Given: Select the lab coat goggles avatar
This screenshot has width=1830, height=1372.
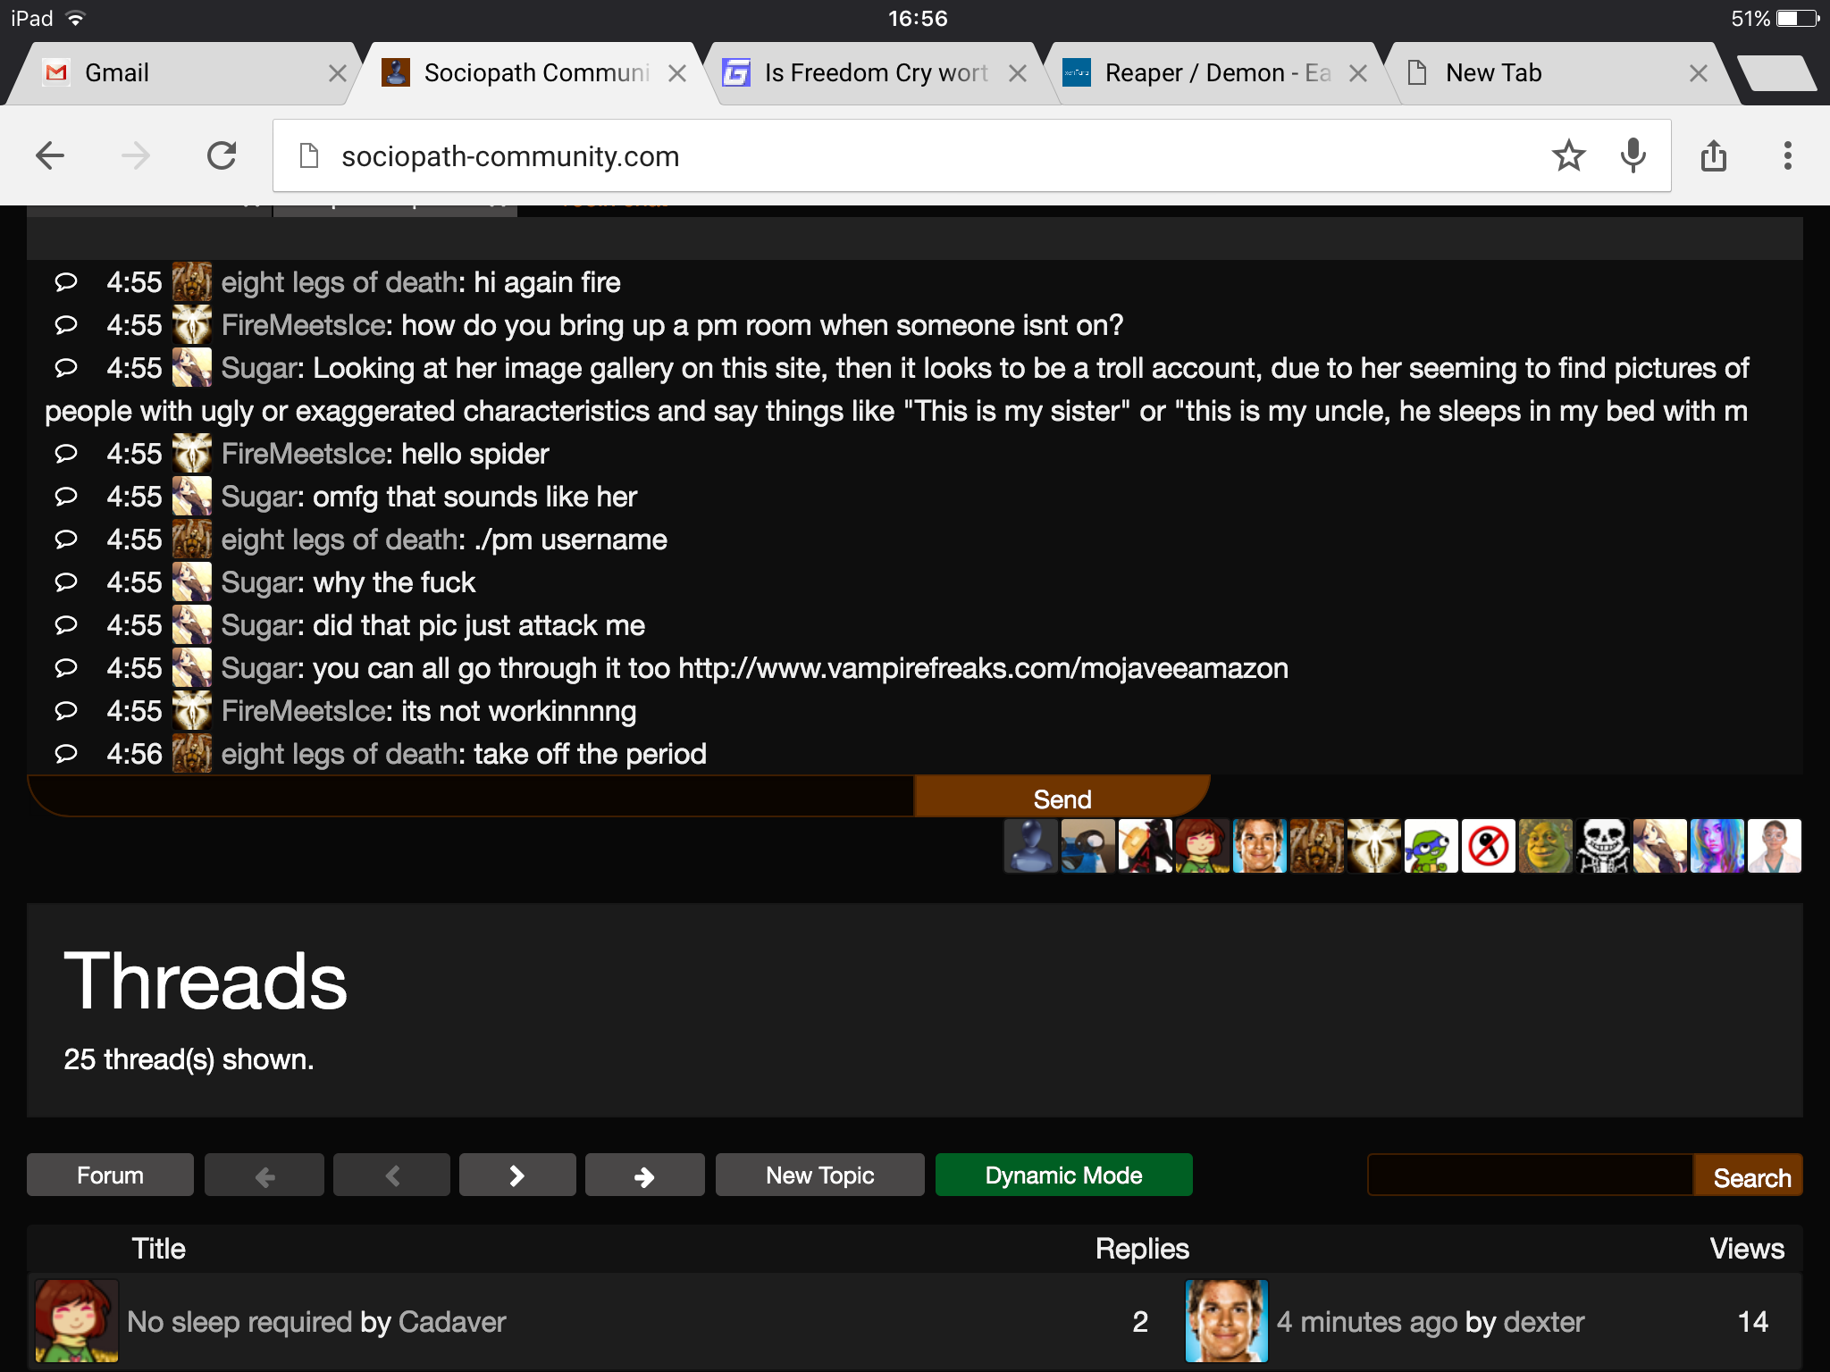Looking at the screenshot, I should click(x=1774, y=846).
